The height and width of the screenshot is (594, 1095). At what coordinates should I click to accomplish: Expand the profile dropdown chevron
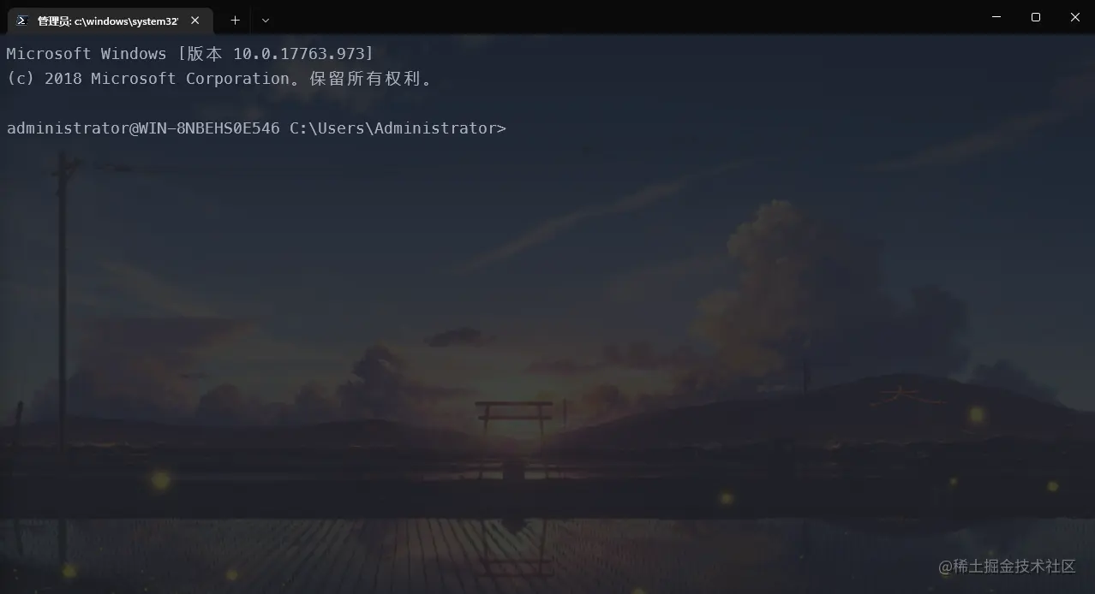coord(265,20)
